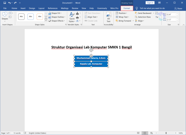Click the Draw Text Box icon

coord(10,17)
